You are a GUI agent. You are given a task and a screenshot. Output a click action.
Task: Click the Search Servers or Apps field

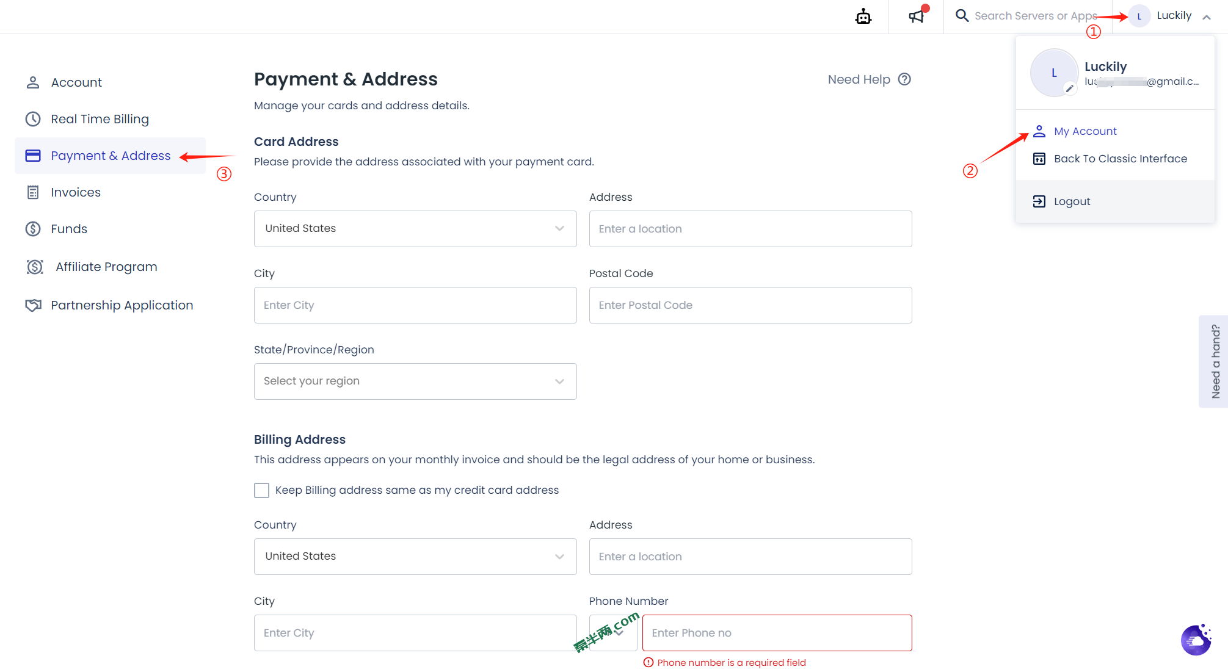(x=1036, y=16)
